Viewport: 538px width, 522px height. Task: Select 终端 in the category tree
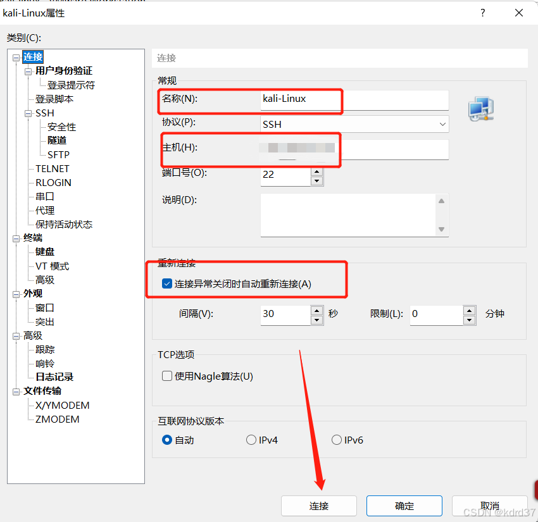pos(32,238)
